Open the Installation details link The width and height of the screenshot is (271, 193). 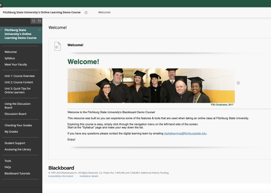coord(89,176)
